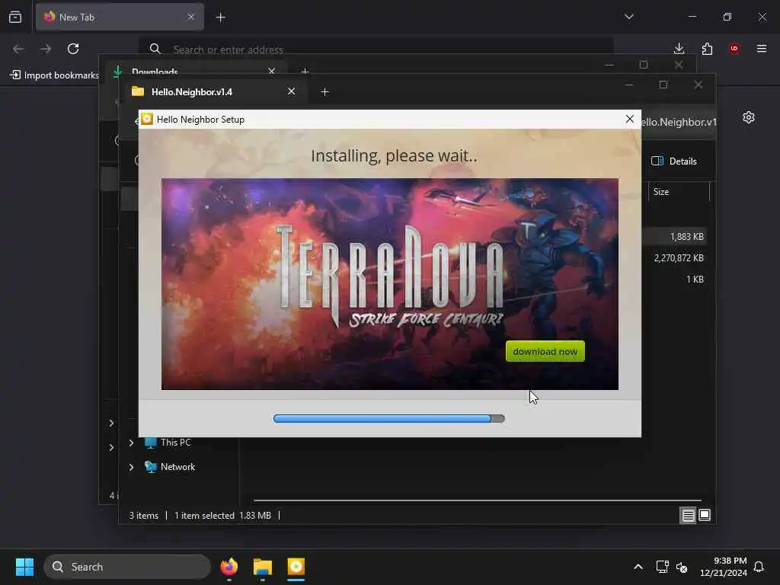The width and height of the screenshot is (780, 585).
Task: Click the Explorer horizontal scrollbar
Action: point(477,500)
